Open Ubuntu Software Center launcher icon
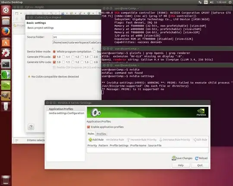The image size is (233, 186). point(6,43)
